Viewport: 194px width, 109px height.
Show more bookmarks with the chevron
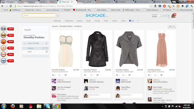[x=174, y=10]
